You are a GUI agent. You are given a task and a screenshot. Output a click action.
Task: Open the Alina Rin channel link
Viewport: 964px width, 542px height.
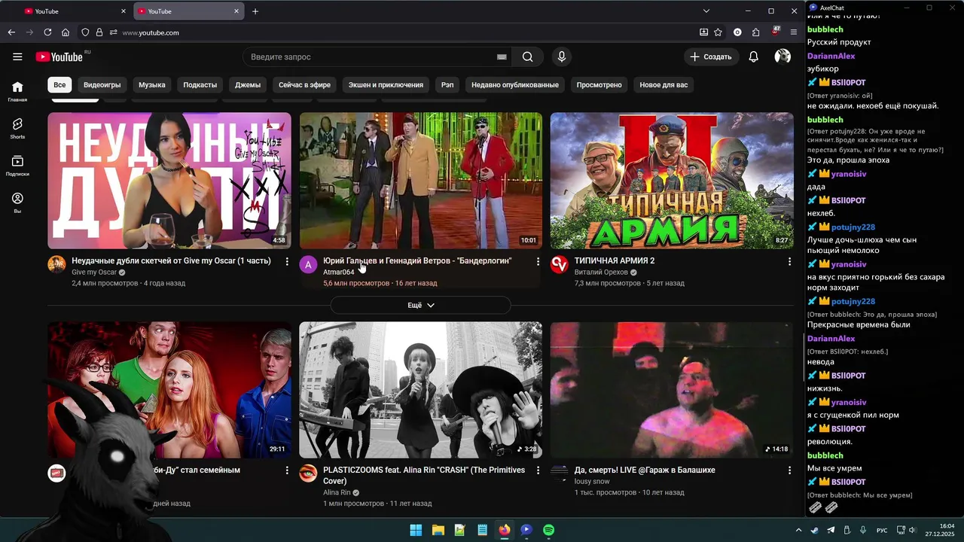[337, 492]
